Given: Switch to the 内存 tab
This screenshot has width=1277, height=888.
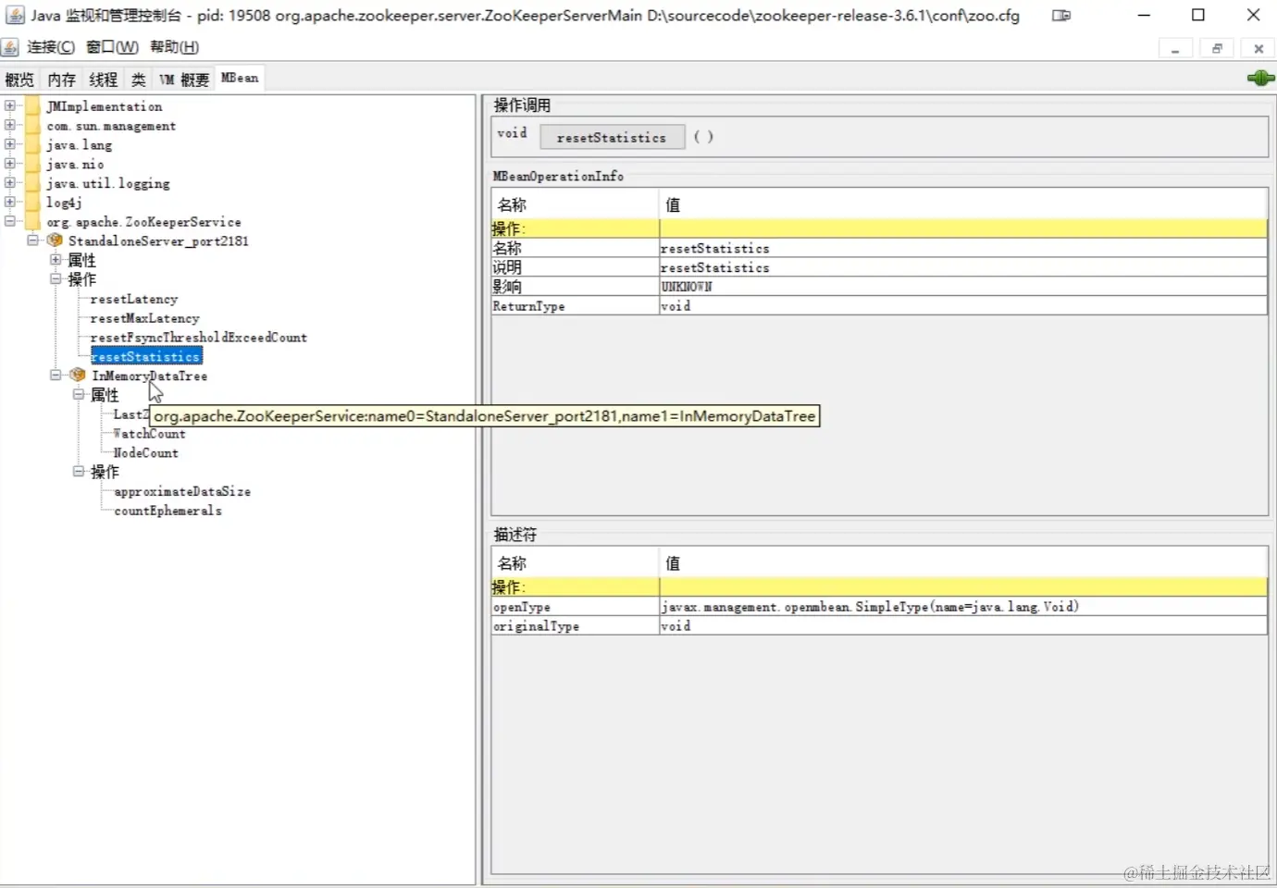Looking at the screenshot, I should [x=62, y=80].
